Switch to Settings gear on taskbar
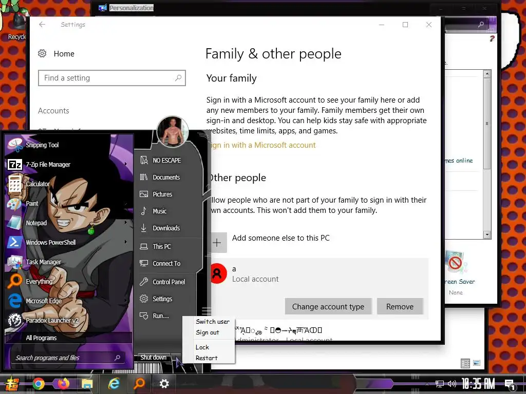This screenshot has width=526, height=394. [x=164, y=384]
